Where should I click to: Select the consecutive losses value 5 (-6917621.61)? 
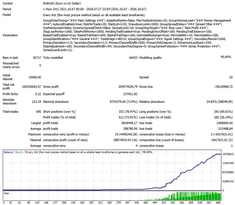(x=222, y=134)
